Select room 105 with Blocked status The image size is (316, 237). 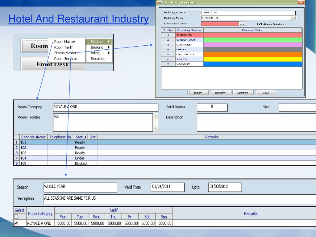click(165, 163)
